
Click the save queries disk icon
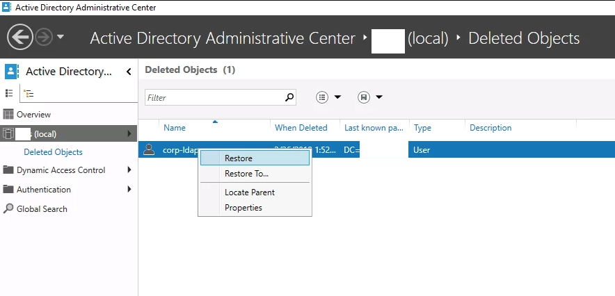(x=364, y=97)
